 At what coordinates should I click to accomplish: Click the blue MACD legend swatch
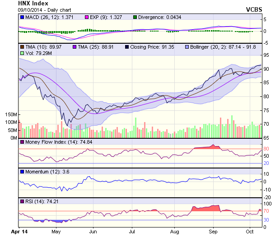pyautogui.click(x=22, y=17)
